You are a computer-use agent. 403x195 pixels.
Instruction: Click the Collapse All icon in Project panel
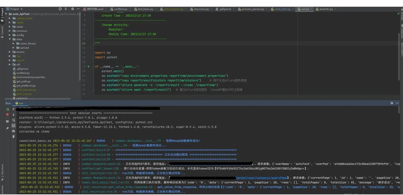(66, 9)
